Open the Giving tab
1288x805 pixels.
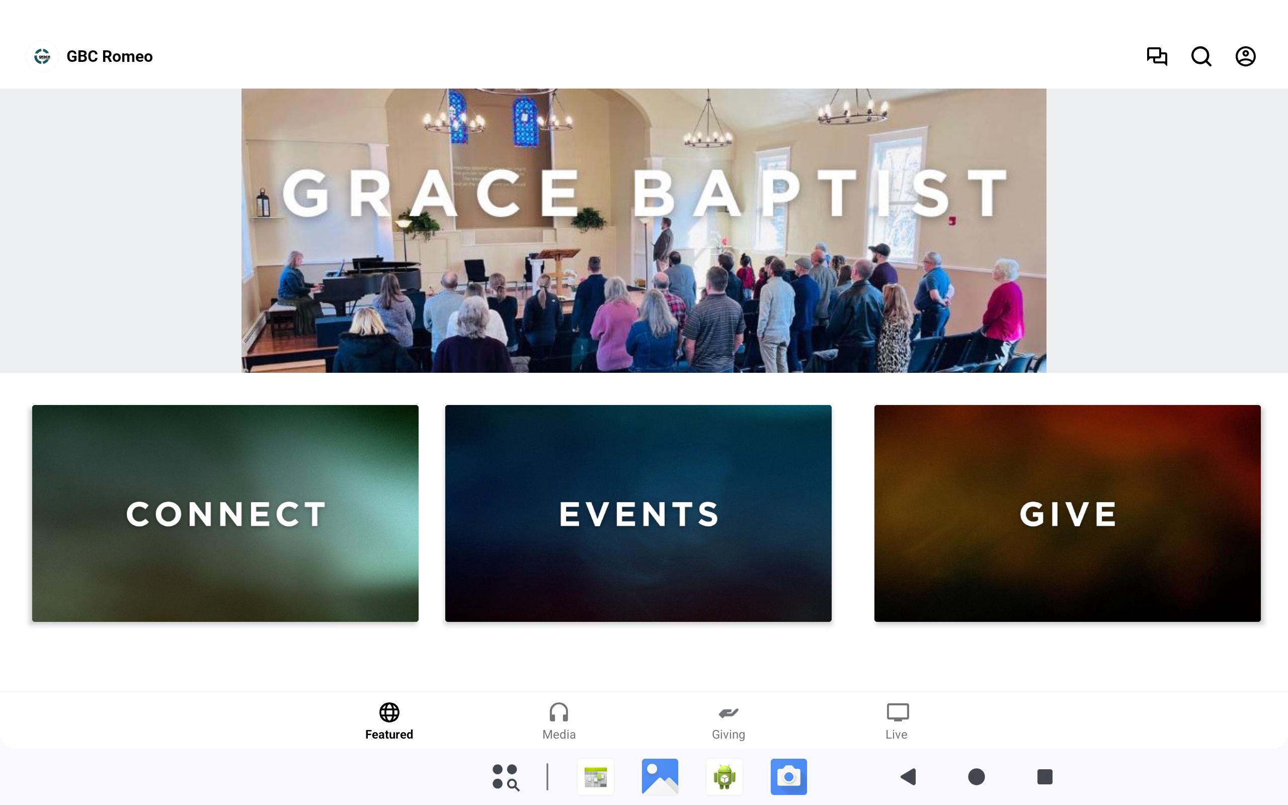(728, 721)
